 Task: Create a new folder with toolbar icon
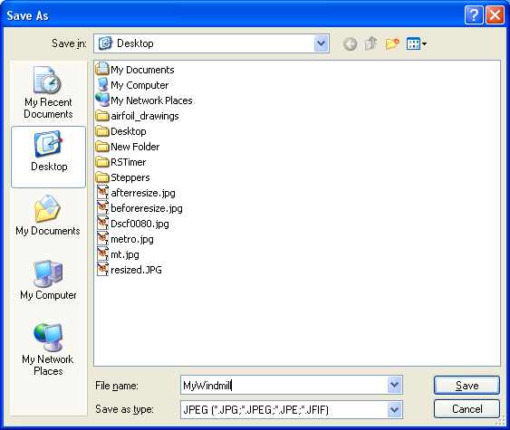392,43
